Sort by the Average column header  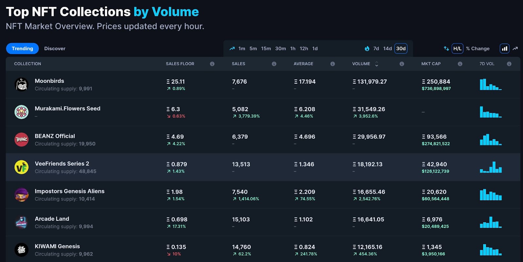(x=303, y=64)
